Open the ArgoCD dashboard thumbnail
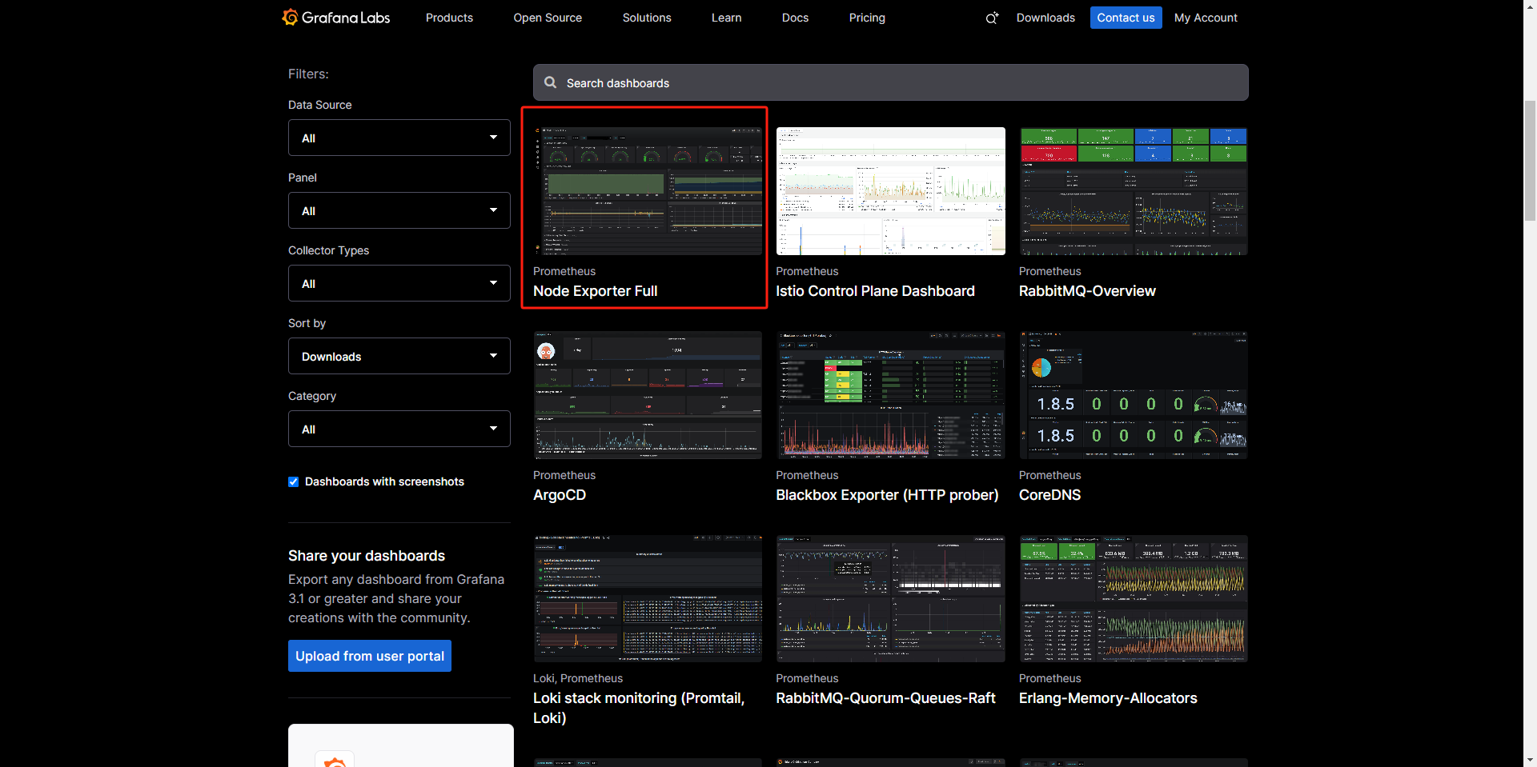The image size is (1537, 767). 648,395
